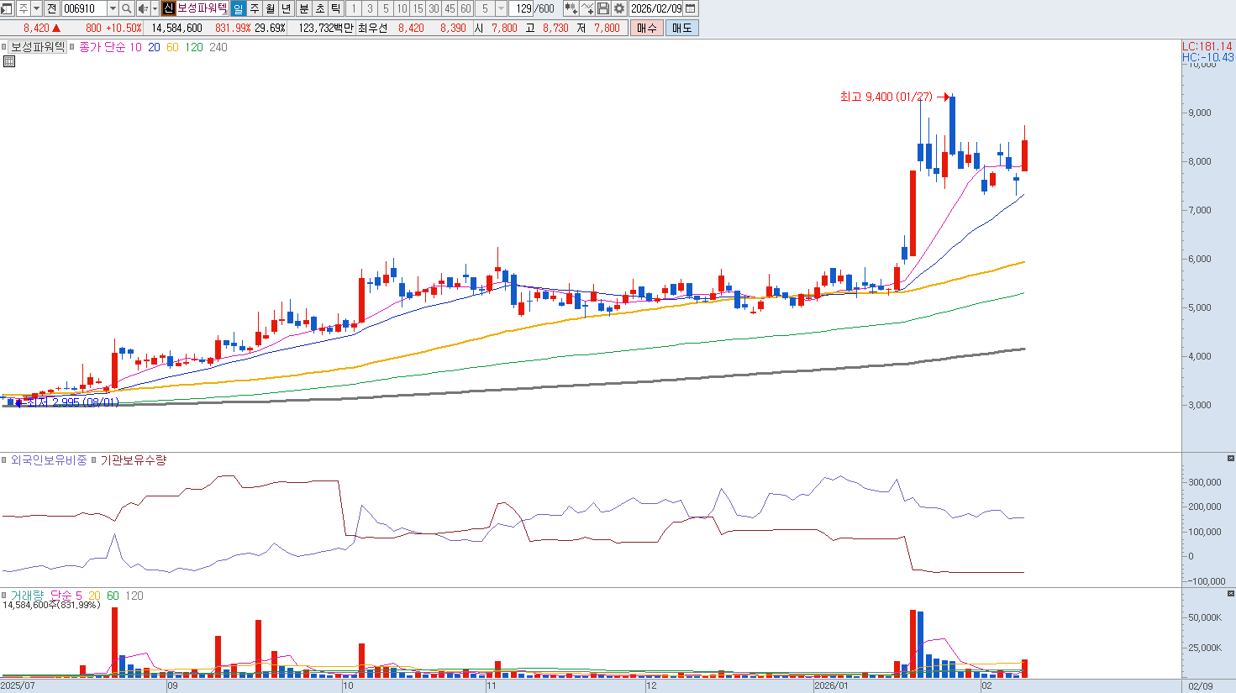Click the speaker sound icon

coord(142,8)
